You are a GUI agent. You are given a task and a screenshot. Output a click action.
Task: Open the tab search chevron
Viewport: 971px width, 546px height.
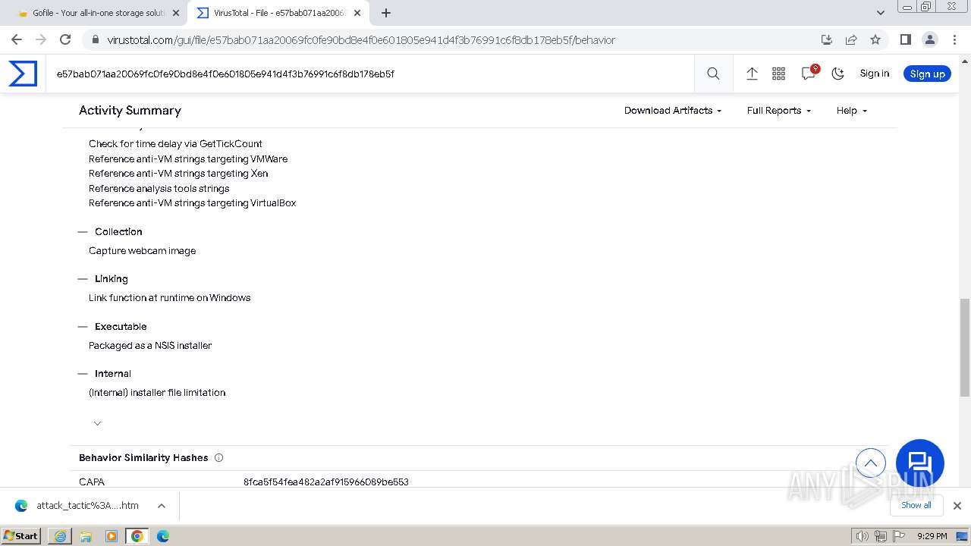tap(880, 13)
